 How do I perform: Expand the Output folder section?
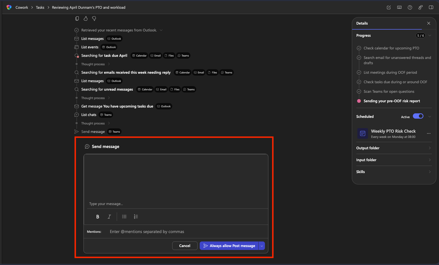click(x=394, y=148)
